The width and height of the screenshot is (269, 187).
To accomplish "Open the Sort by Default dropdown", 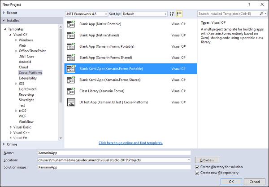I will tap(144, 14).
